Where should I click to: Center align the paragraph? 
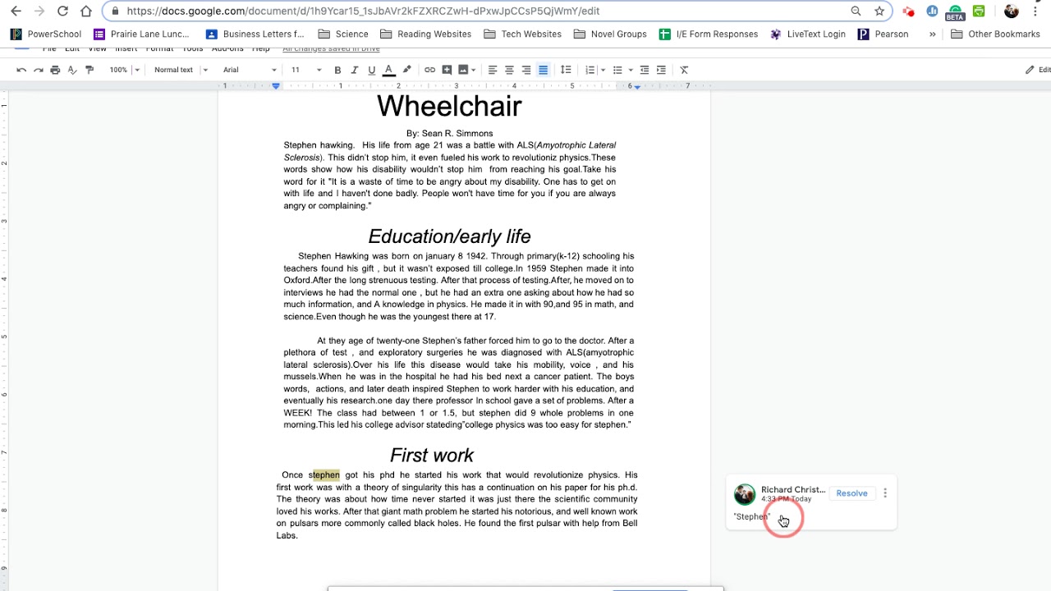[509, 70]
